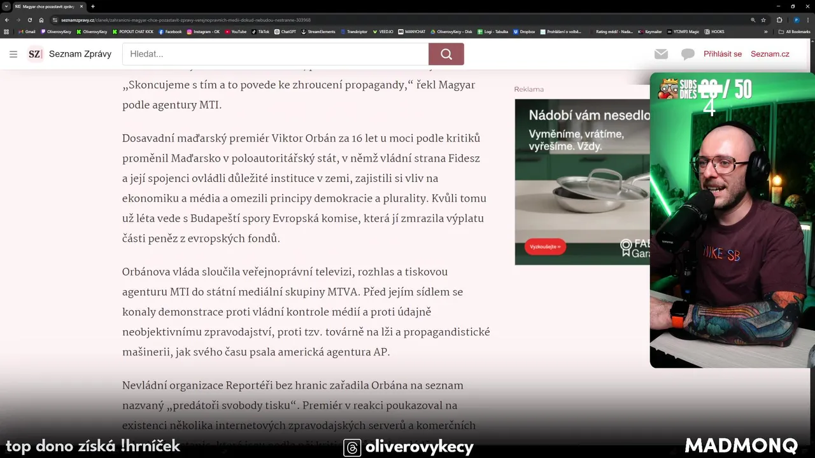Close the Magyar chce pozastavit tab
The height and width of the screenshot is (458, 815).
pyautogui.click(x=81, y=6)
